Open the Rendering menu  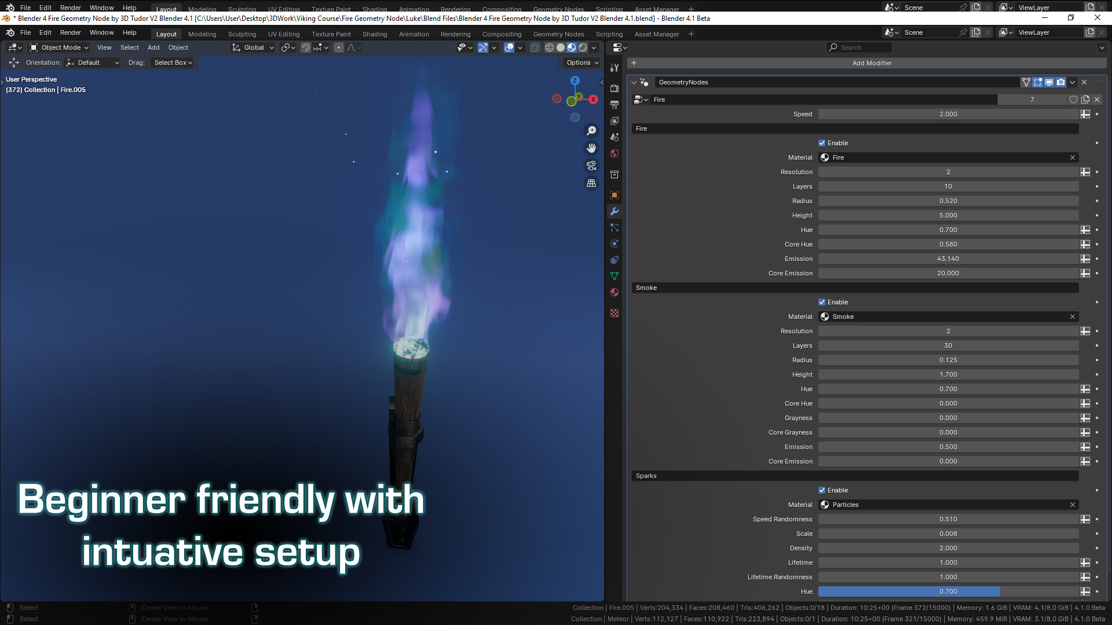click(455, 34)
